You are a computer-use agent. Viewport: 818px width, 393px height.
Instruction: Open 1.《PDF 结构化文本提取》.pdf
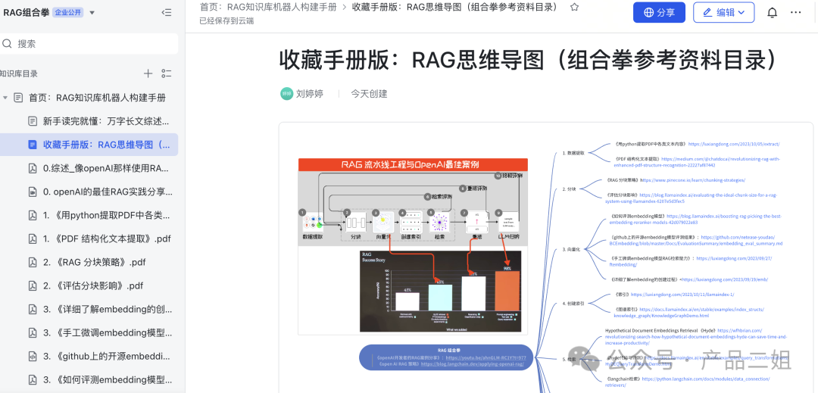click(107, 239)
